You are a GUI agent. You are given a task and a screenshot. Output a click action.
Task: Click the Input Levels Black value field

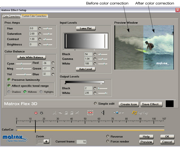(x=88, y=54)
